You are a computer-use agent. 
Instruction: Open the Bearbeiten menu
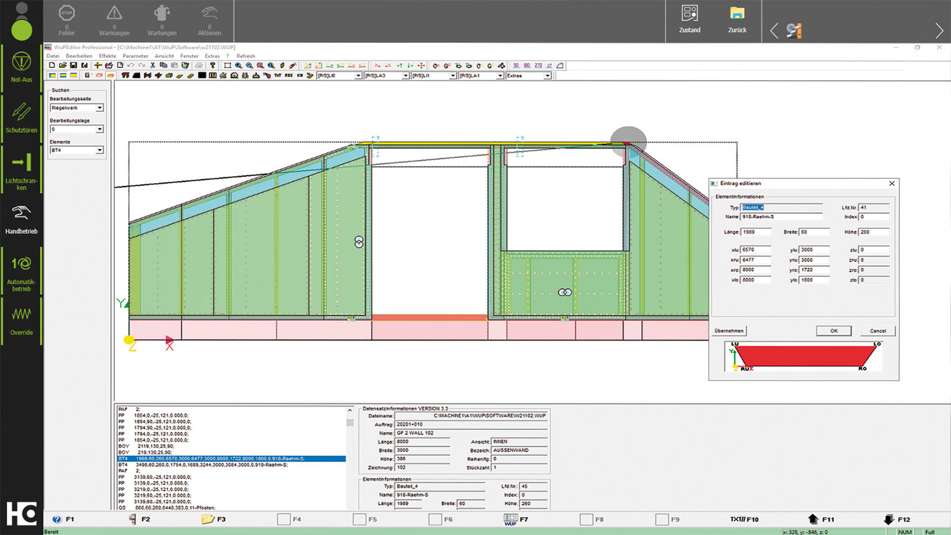[x=79, y=56]
